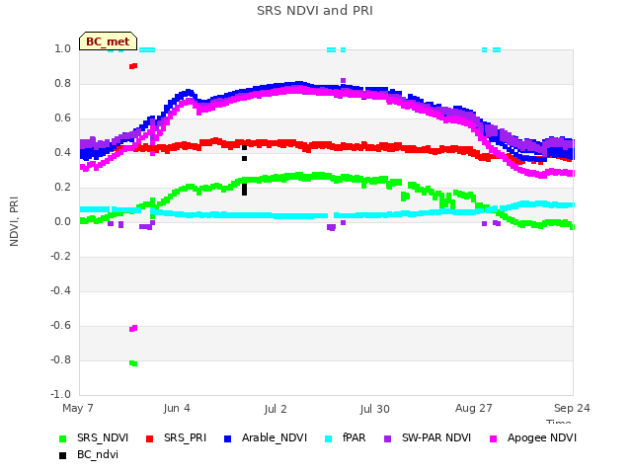The height and width of the screenshot is (474, 632).
Task: Click the 0.0 y-axis tick label
Action: pyautogui.click(x=62, y=221)
